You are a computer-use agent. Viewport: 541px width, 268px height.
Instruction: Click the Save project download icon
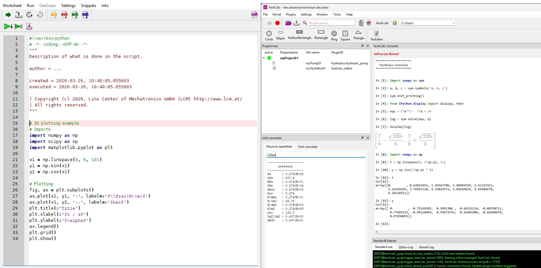(x=296, y=23)
